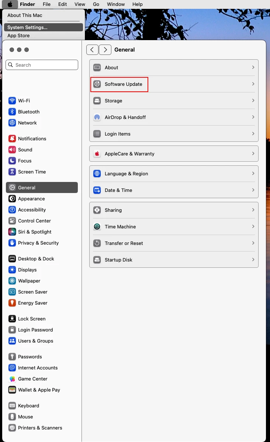This screenshot has width=270, height=442.
Task: Open the File menu
Action: [x=46, y=4]
